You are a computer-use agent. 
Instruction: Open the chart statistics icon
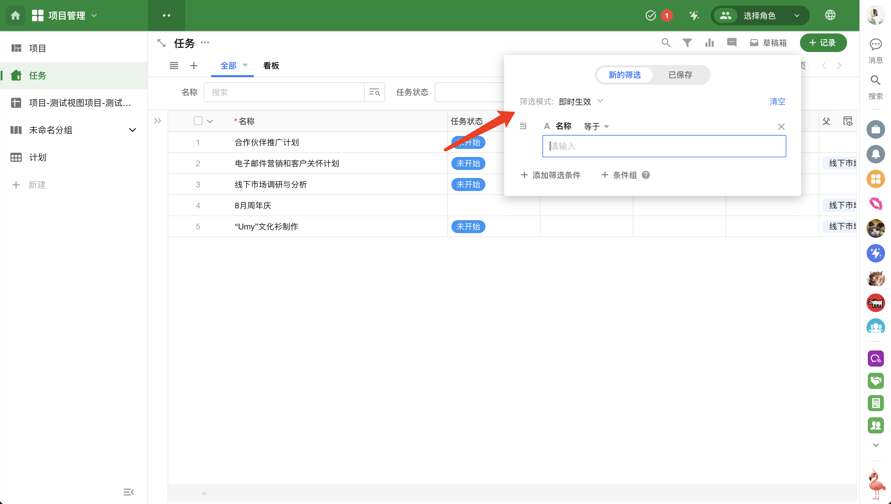pos(709,43)
